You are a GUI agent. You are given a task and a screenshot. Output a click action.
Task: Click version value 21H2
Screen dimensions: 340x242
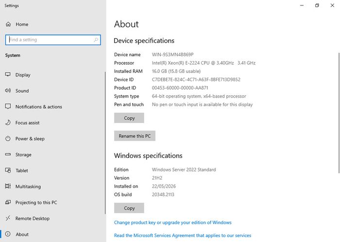point(157,178)
